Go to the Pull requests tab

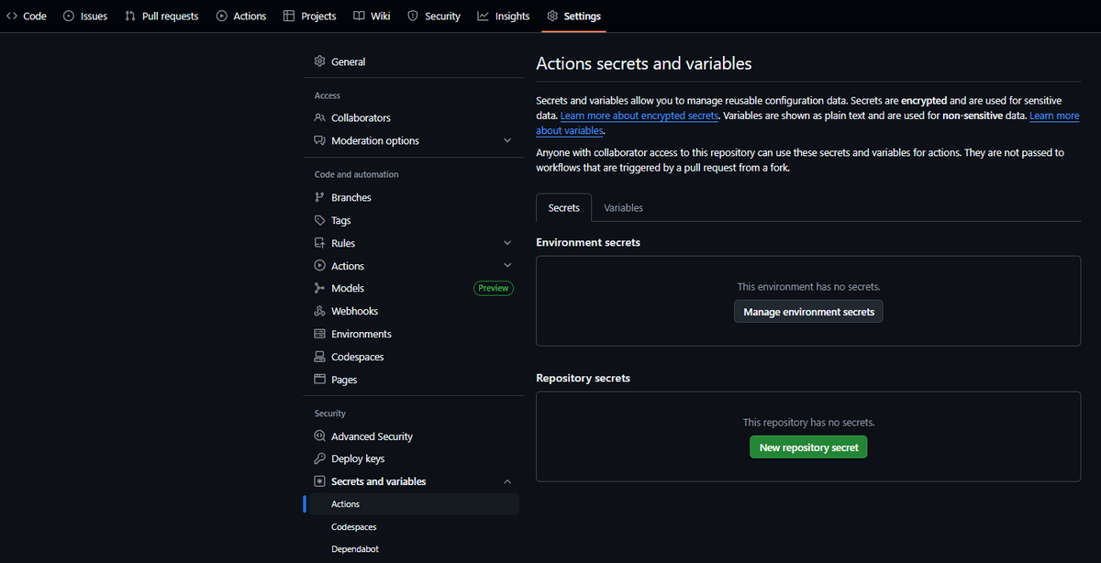161,16
